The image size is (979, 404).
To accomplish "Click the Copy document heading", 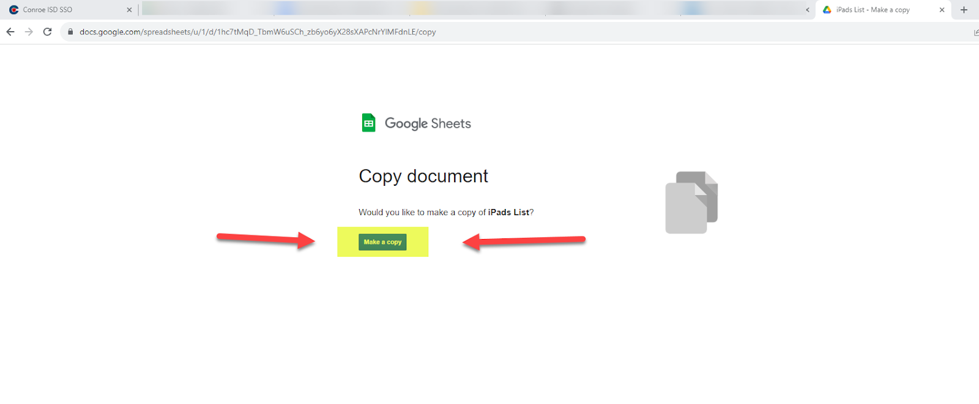I will pos(423,176).
